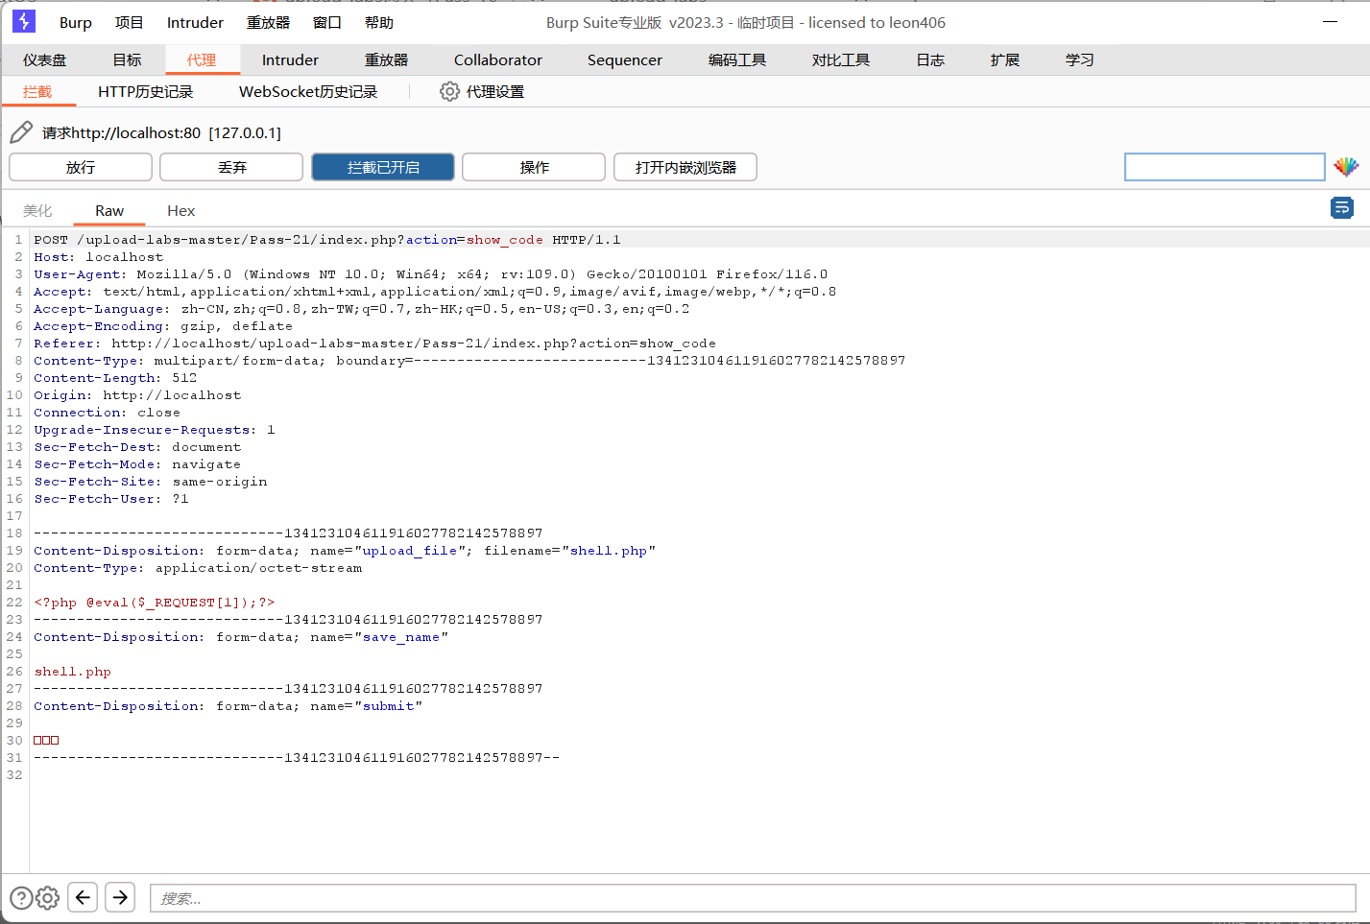
Task: Click the 搜索 search field at bottom
Action: 753,898
